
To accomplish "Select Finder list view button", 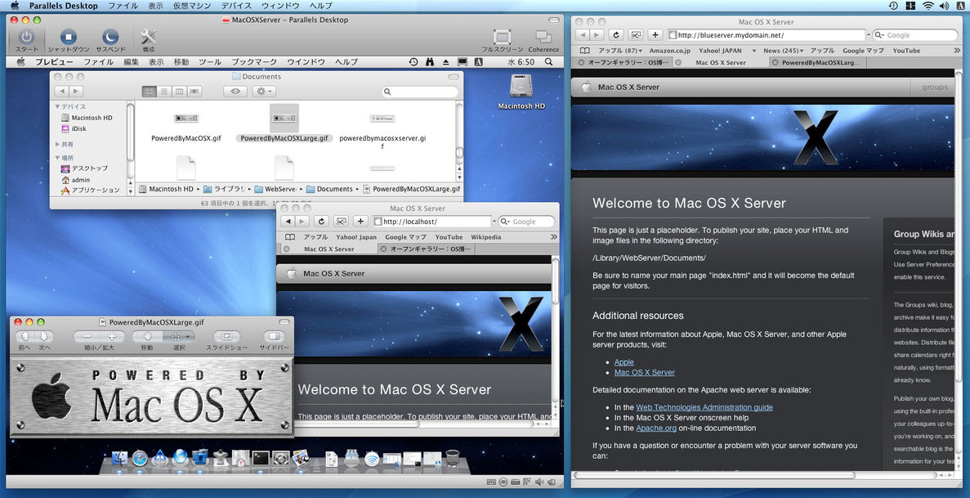I will pyautogui.click(x=164, y=91).
